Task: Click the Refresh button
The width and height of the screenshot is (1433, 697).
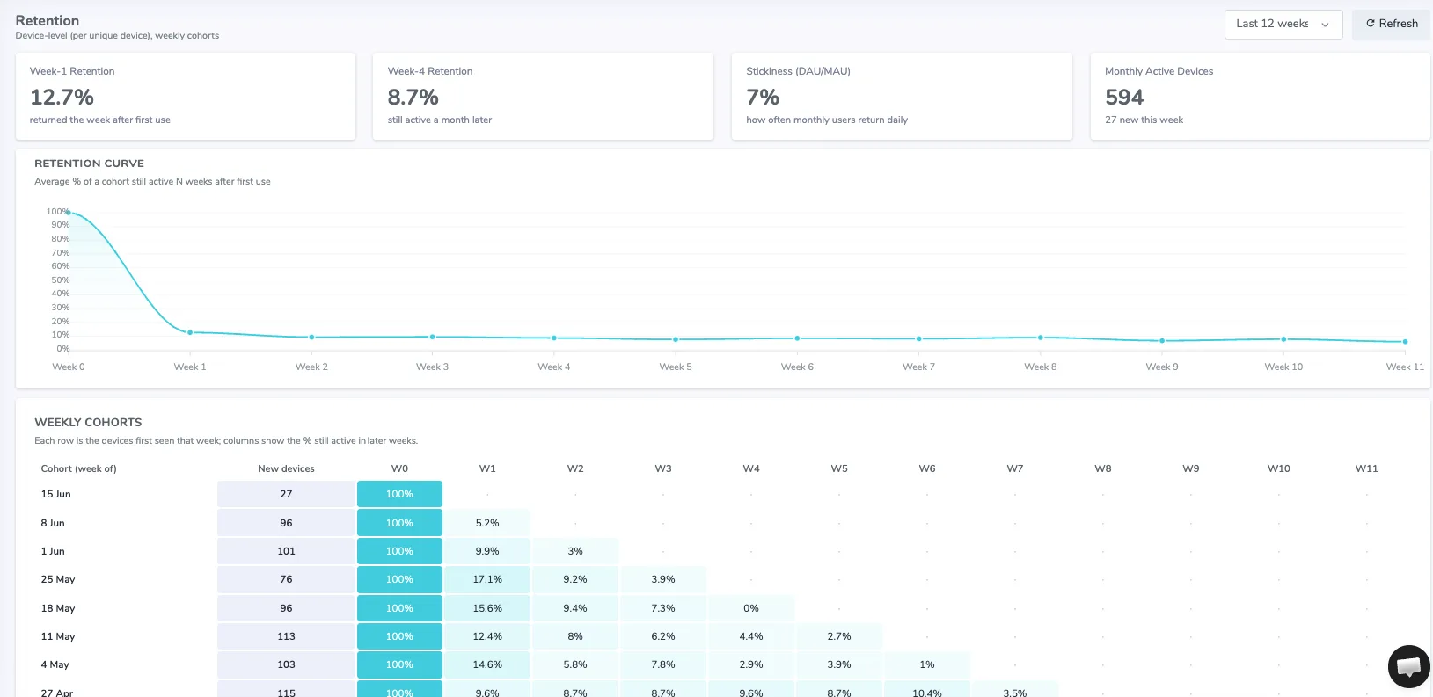Action: 1392,25
